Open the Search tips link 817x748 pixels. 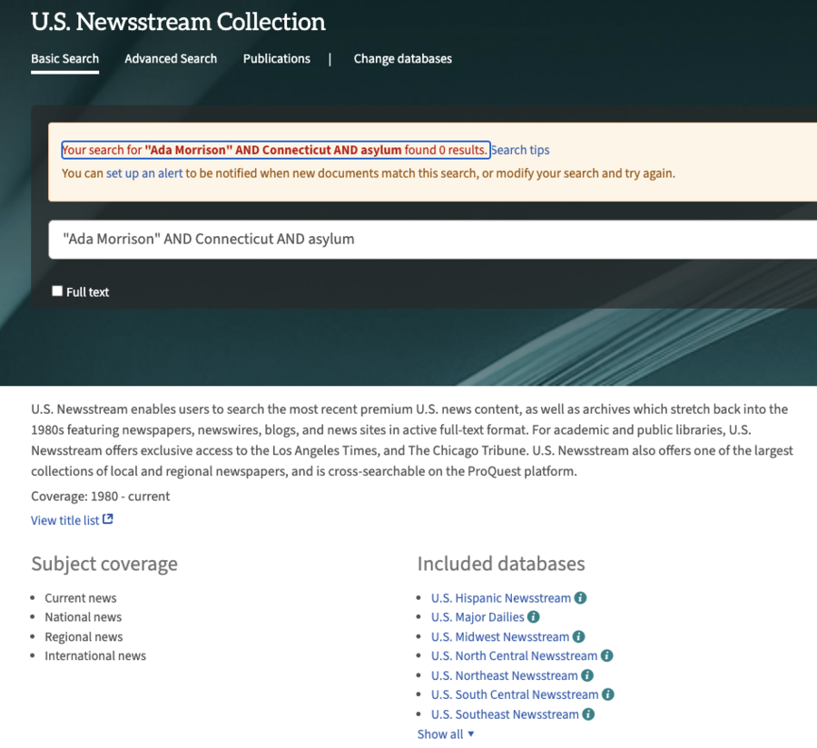coord(520,150)
